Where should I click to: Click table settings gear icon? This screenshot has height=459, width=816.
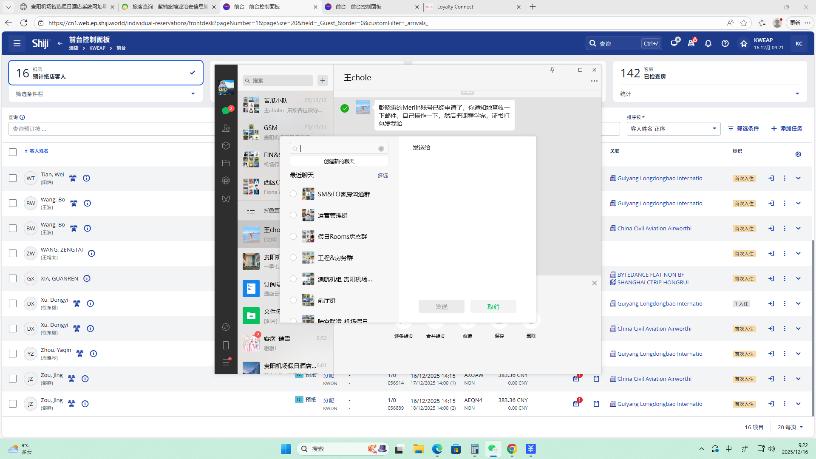tap(798, 154)
